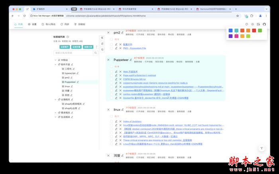The height and width of the screenshot is (174, 279).
Task: Click the help icon next to 标签组列表
Action: [68, 37]
